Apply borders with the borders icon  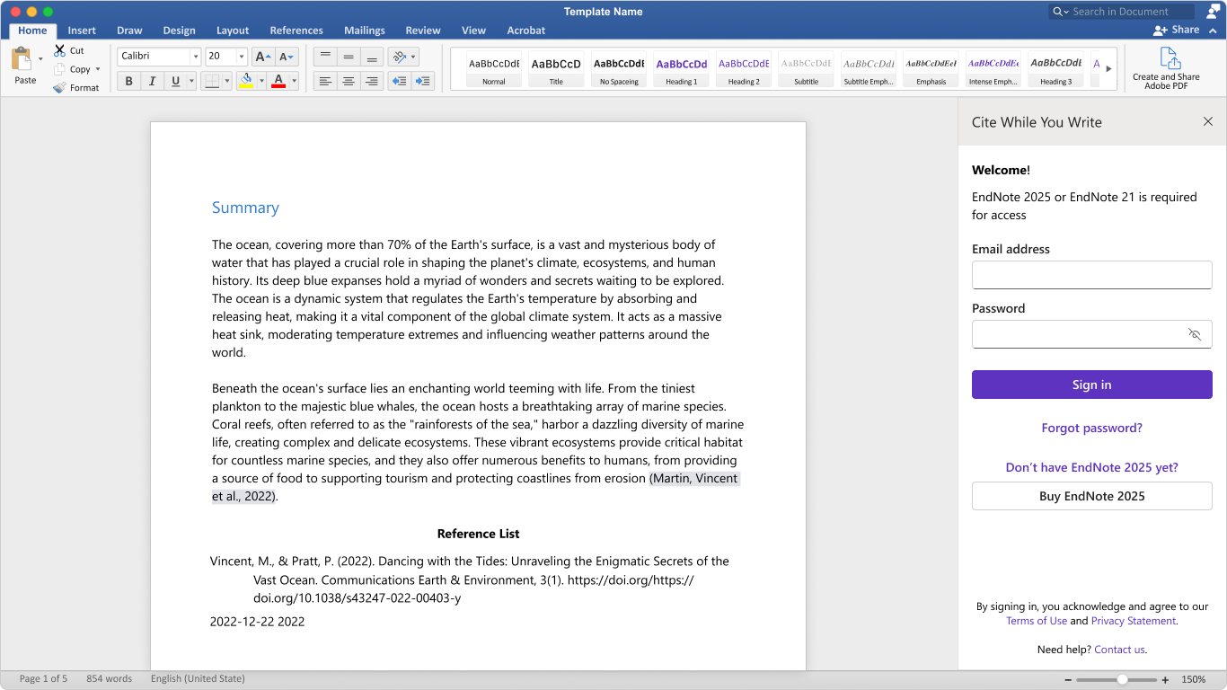point(211,81)
